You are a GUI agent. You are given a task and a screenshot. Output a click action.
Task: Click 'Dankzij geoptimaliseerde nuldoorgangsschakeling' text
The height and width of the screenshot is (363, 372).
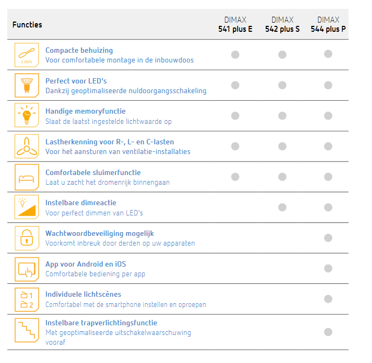[x=126, y=90]
